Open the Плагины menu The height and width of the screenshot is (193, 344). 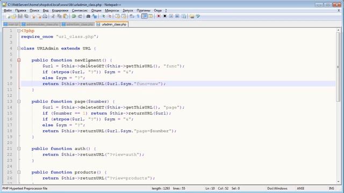(144, 10)
